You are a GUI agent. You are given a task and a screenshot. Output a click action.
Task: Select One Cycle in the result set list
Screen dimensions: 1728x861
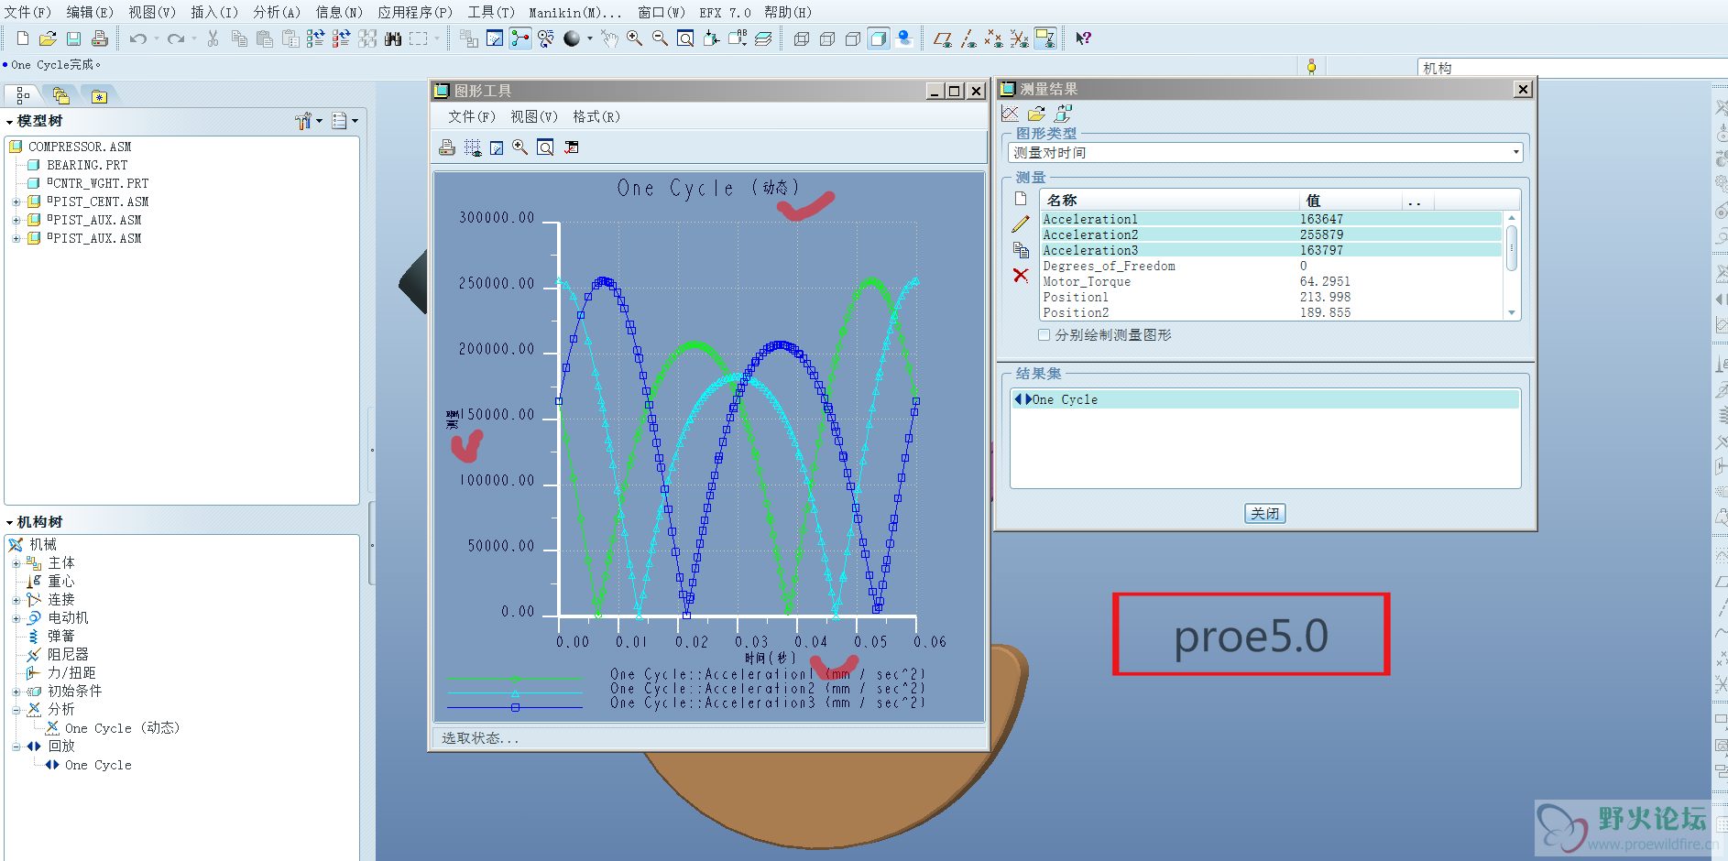tap(1264, 399)
